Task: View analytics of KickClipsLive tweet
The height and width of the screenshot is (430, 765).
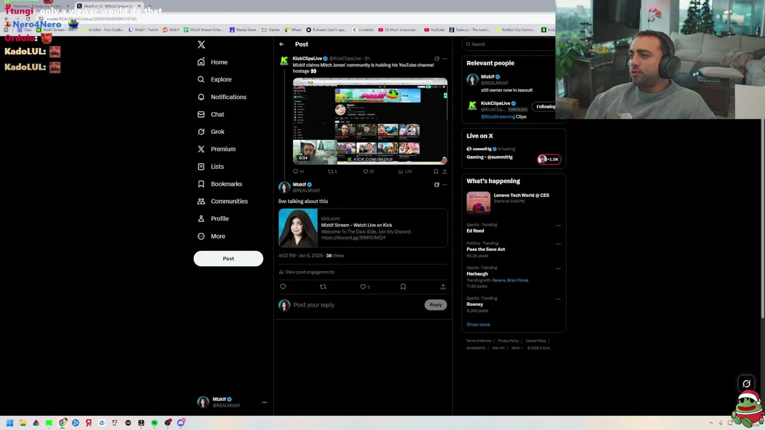Action: tap(405, 171)
